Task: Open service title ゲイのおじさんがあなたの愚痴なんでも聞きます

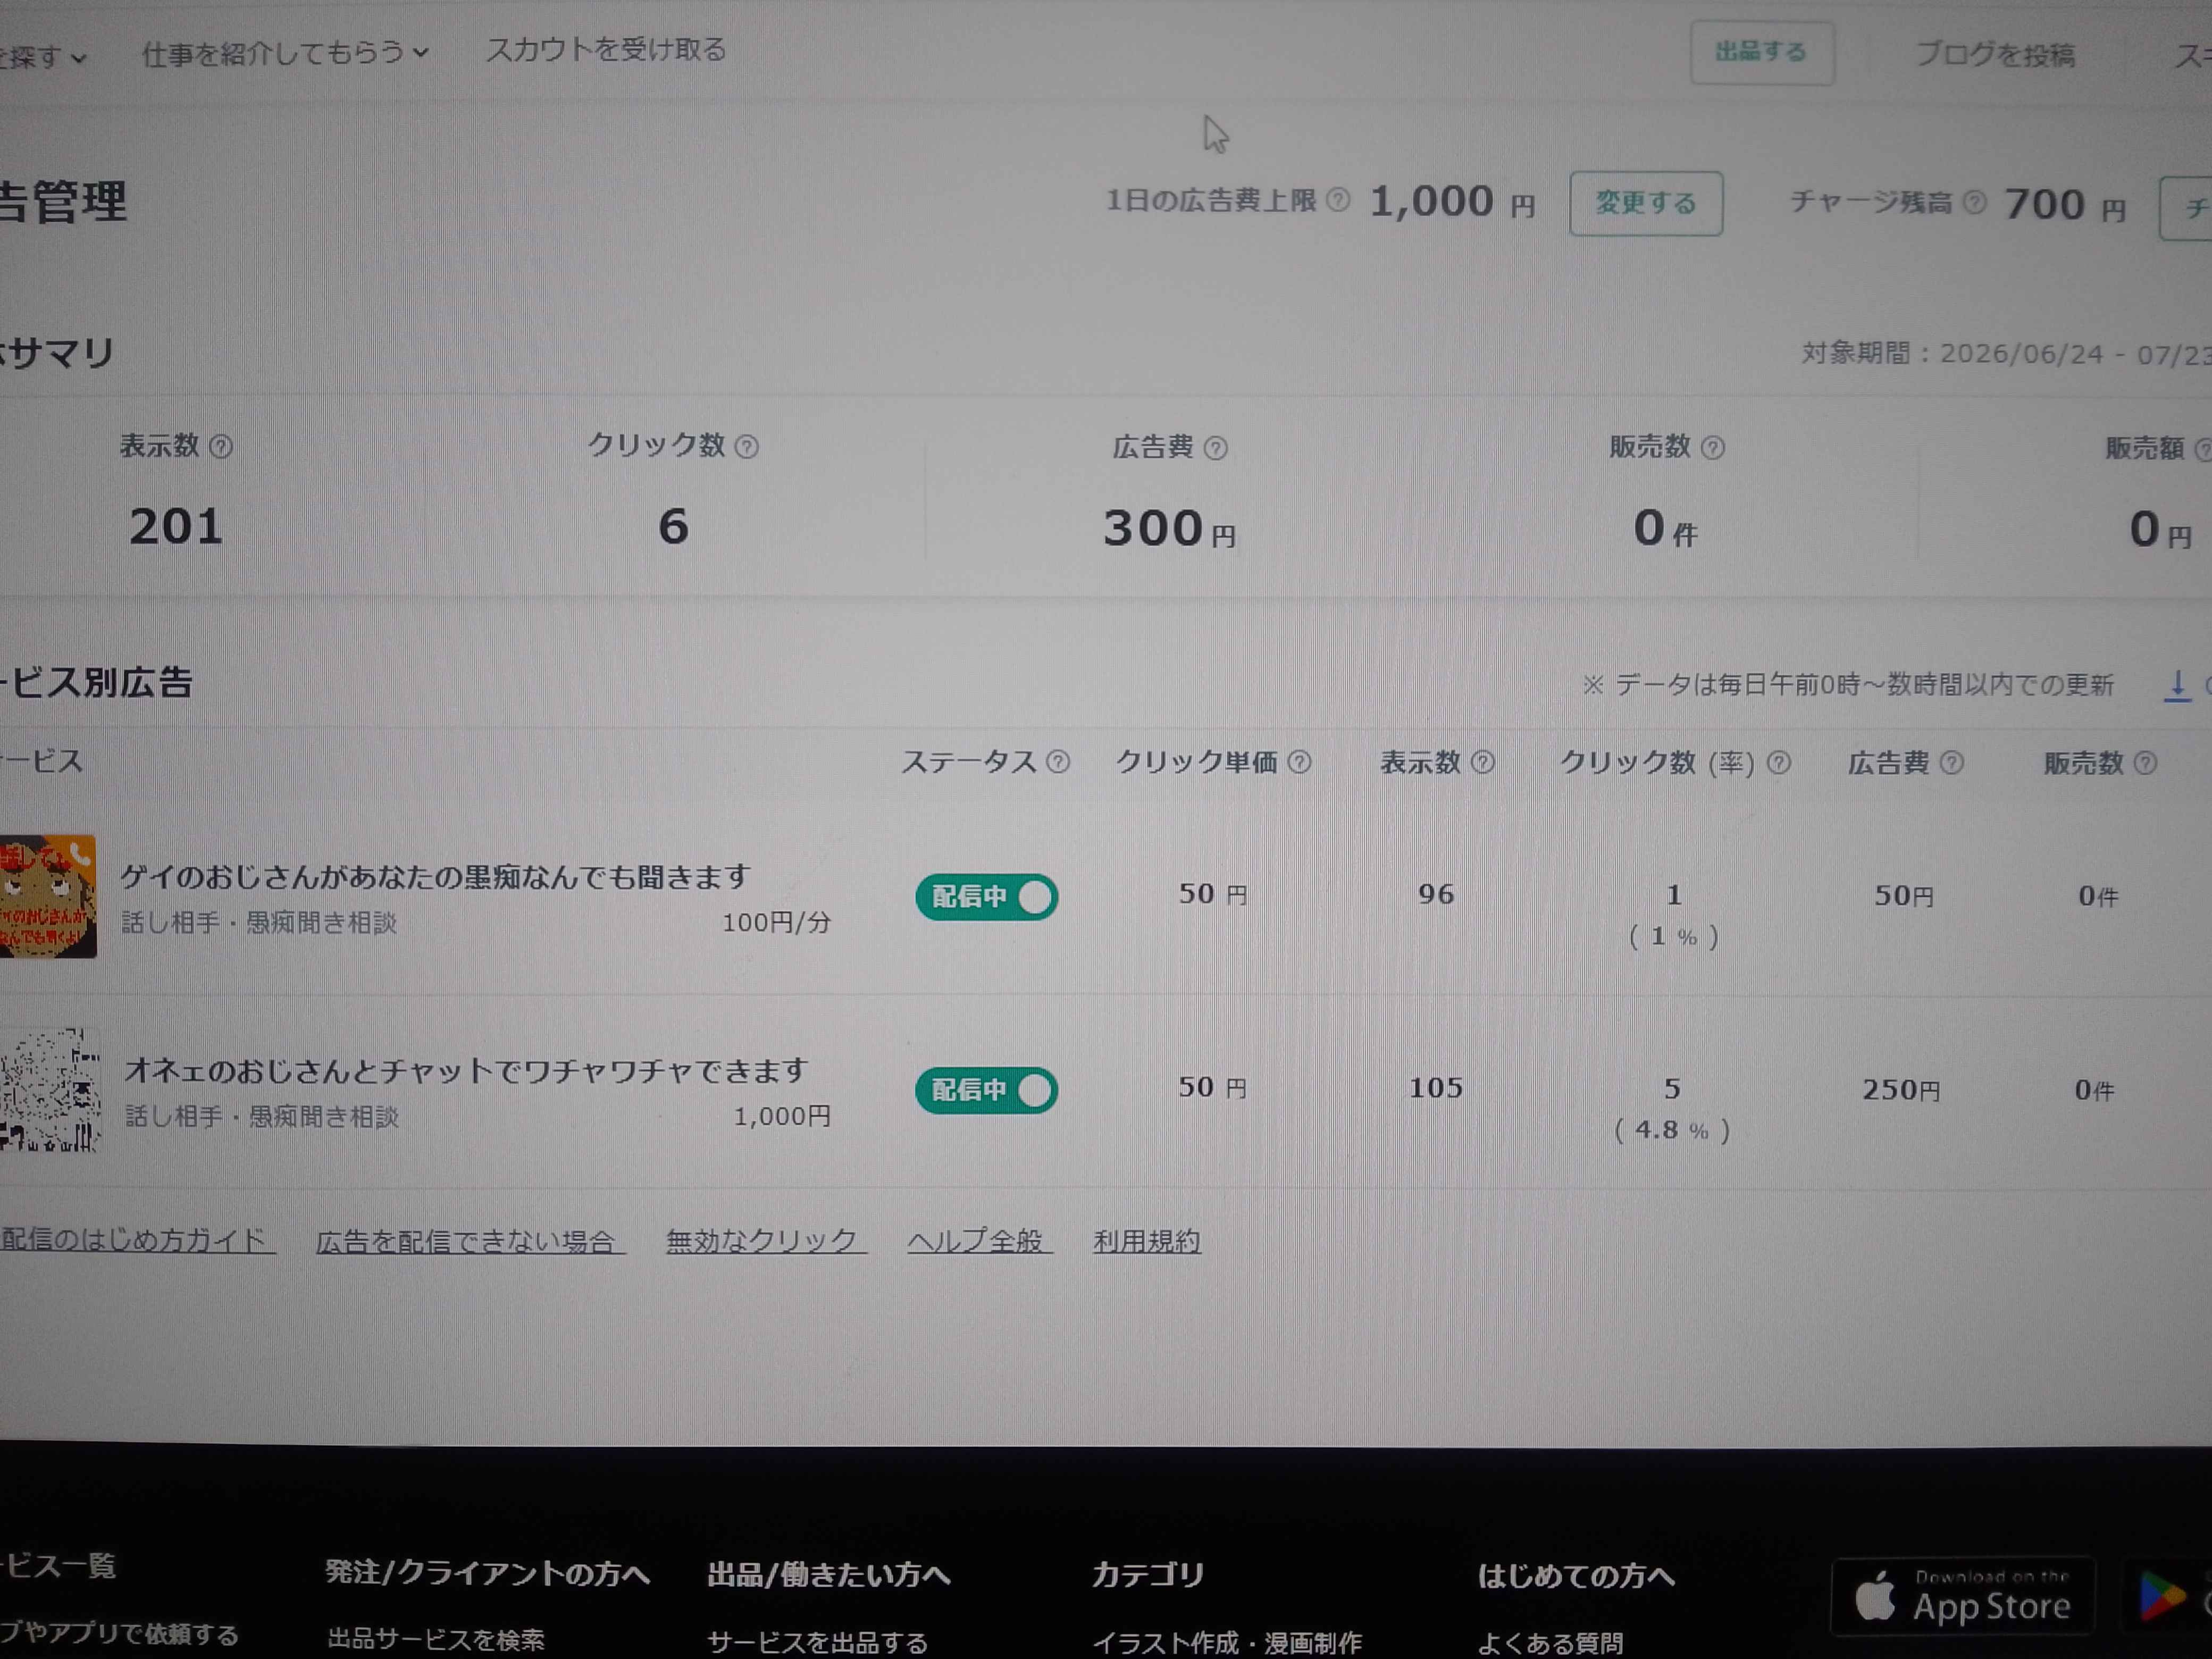Action: [x=435, y=877]
